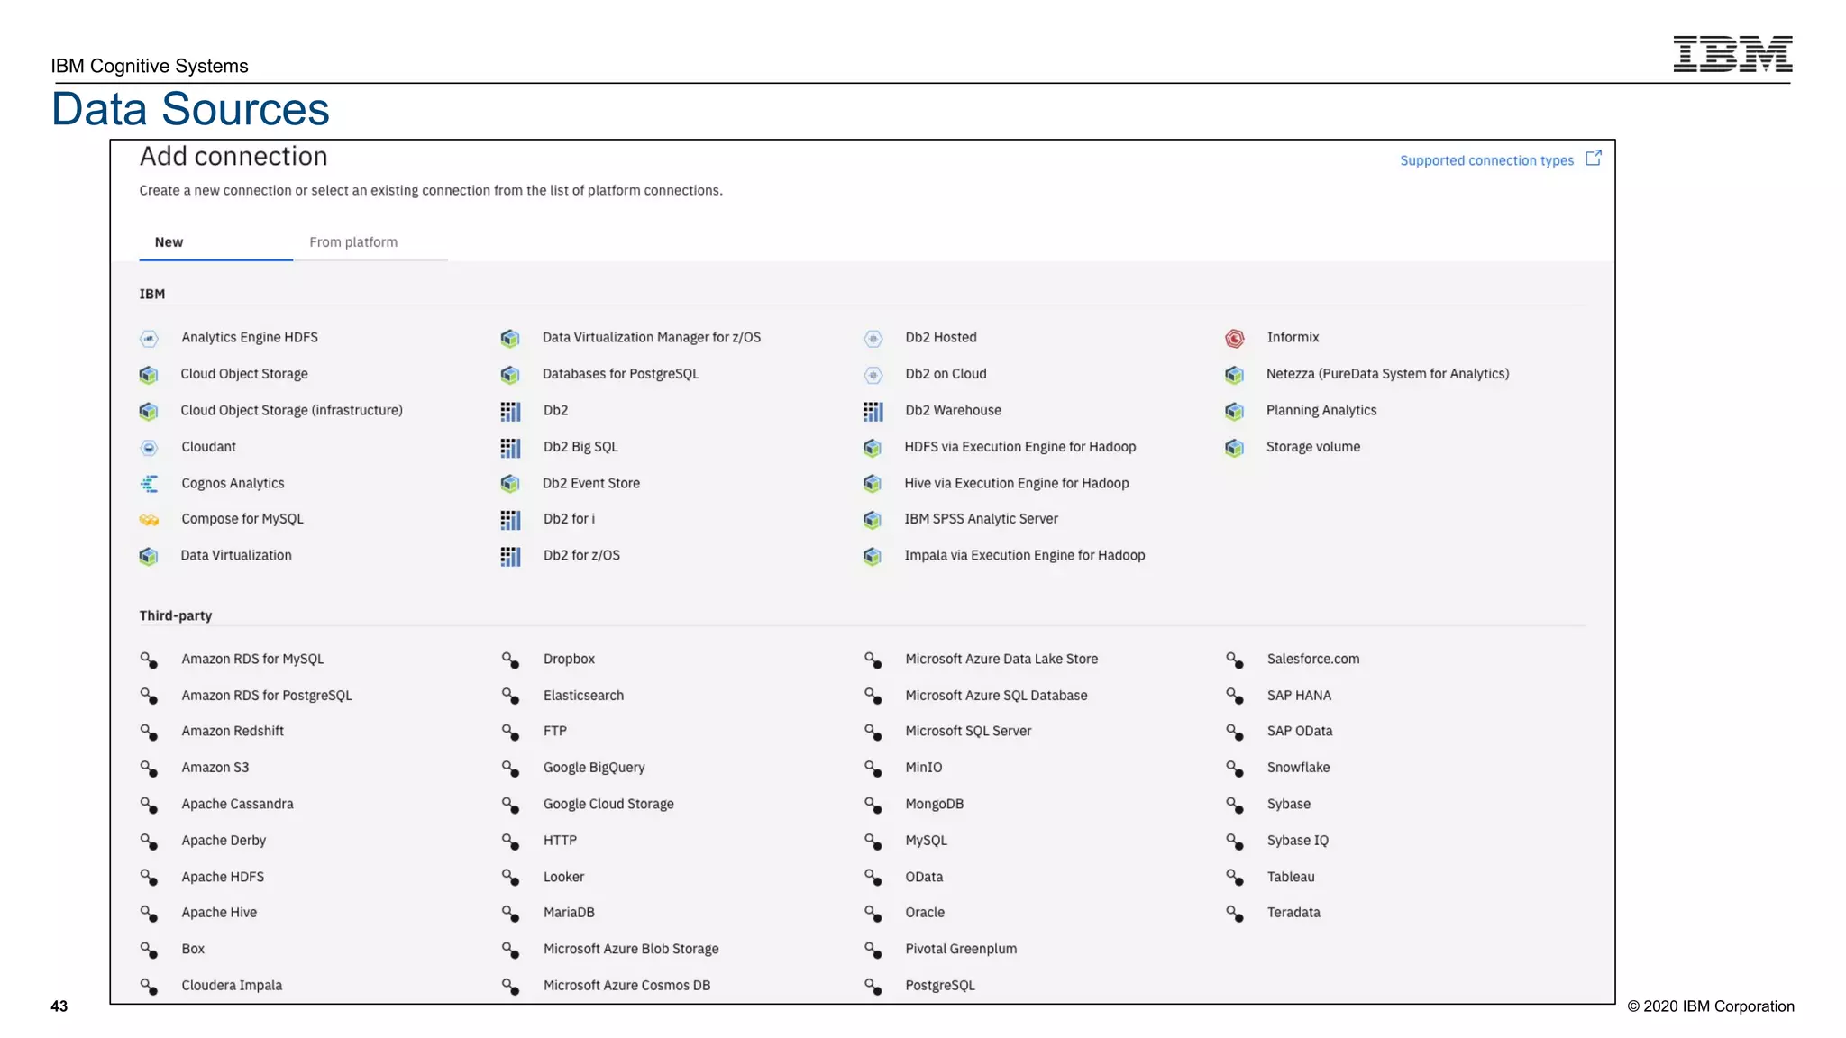1846x1038 pixels.
Task: Choose Apache Cassandra connection
Action: click(237, 804)
